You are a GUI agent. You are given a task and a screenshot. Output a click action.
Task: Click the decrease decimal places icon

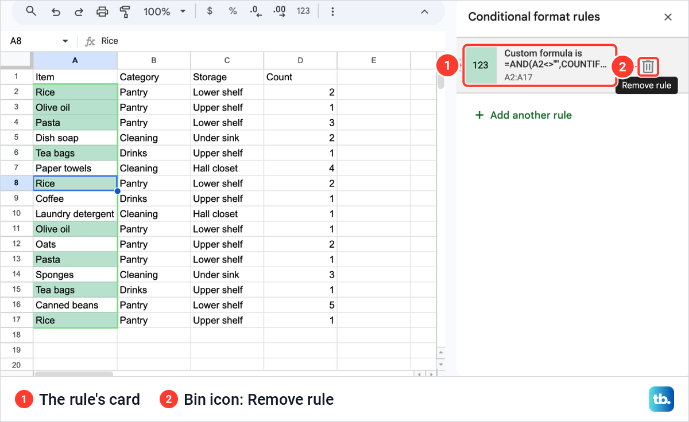pos(256,11)
